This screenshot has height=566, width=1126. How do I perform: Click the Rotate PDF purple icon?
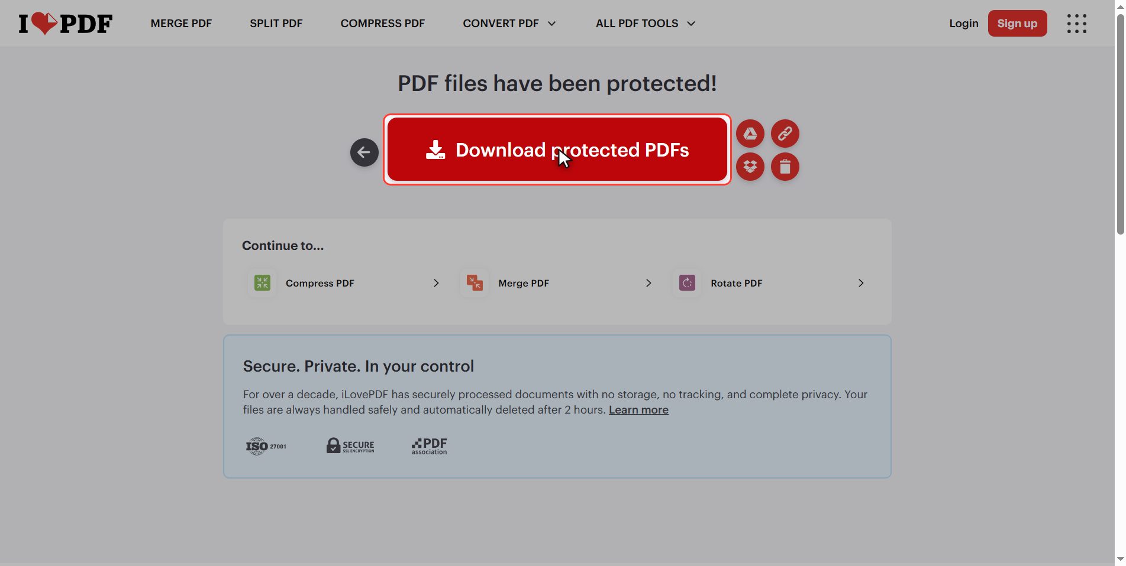point(687,283)
